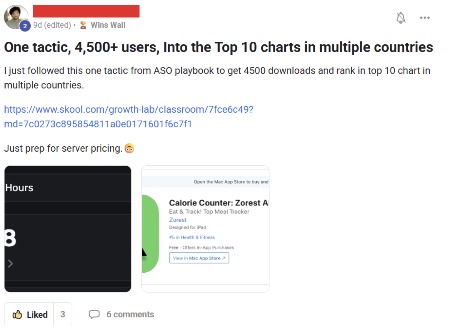The height and width of the screenshot is (332, 449).
Task: Click the level 2 badge on avatar
Action: (x=25, y=26)
